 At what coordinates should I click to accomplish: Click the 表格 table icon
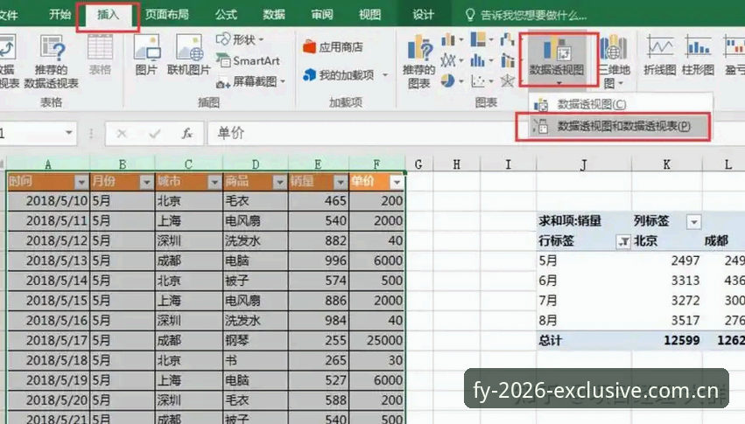[100, 54]
